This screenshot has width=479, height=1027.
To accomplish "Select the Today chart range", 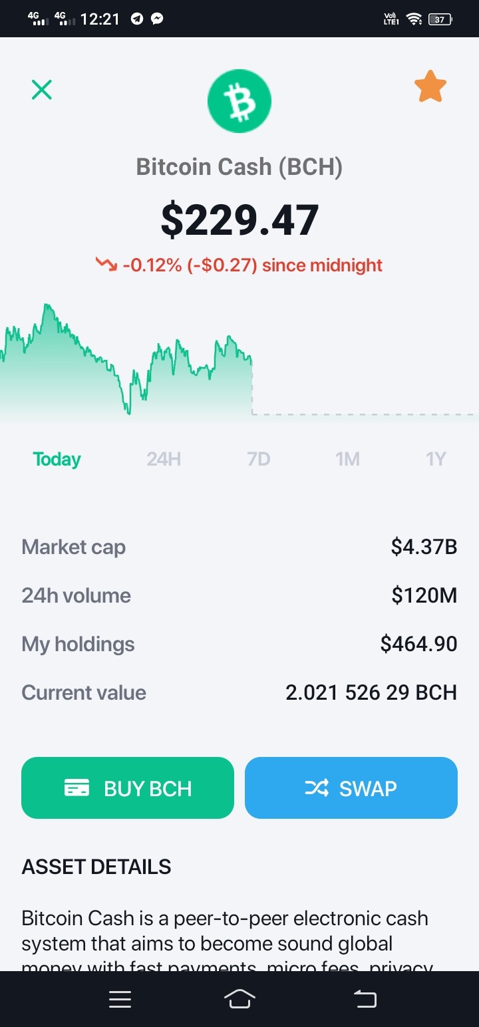I will 57,459.
